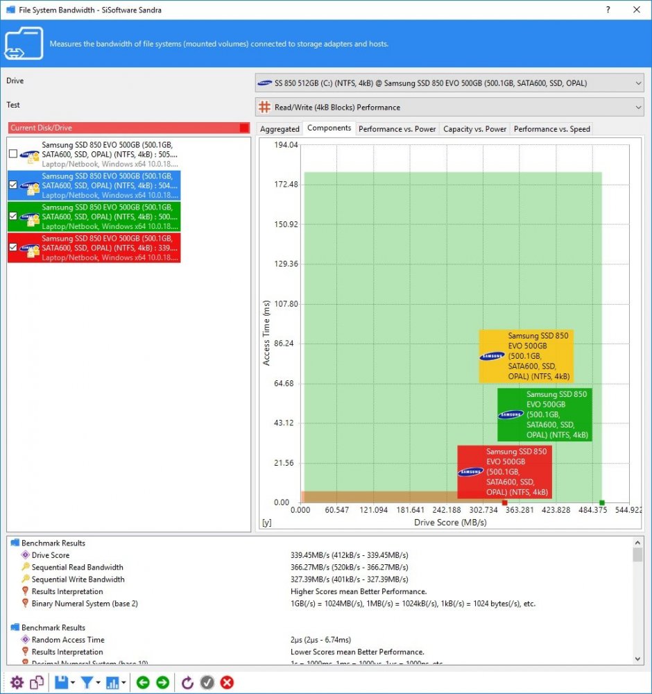
Task: Open the Performance vs. Power tab
Action: tap(397, 129)
